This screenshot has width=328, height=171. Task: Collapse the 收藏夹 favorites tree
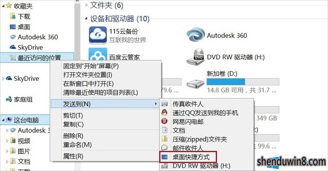click(3, 6)
